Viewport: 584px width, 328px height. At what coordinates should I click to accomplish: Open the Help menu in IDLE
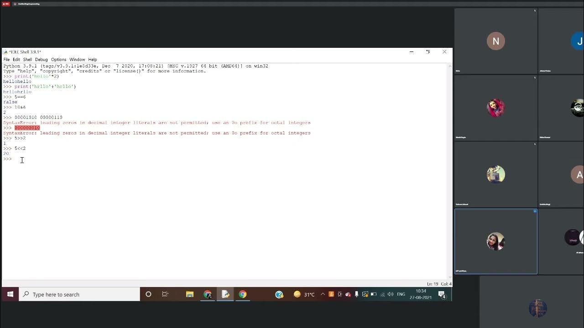coord(93,59)
